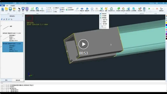Click the green cube auto-nesting icon

pos(118,9)
